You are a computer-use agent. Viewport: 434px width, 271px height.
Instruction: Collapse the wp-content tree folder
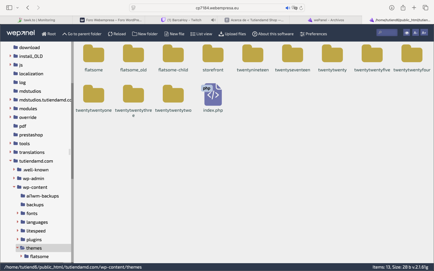pos(14,187)
